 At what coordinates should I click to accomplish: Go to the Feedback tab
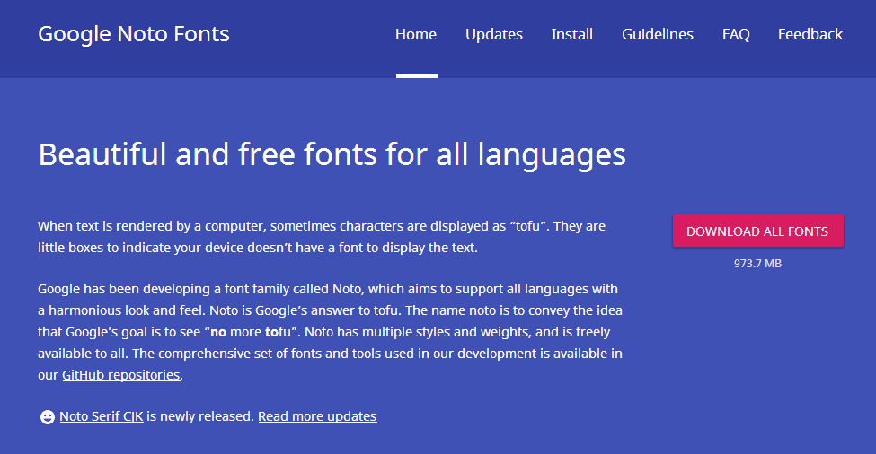pos(810,35)
